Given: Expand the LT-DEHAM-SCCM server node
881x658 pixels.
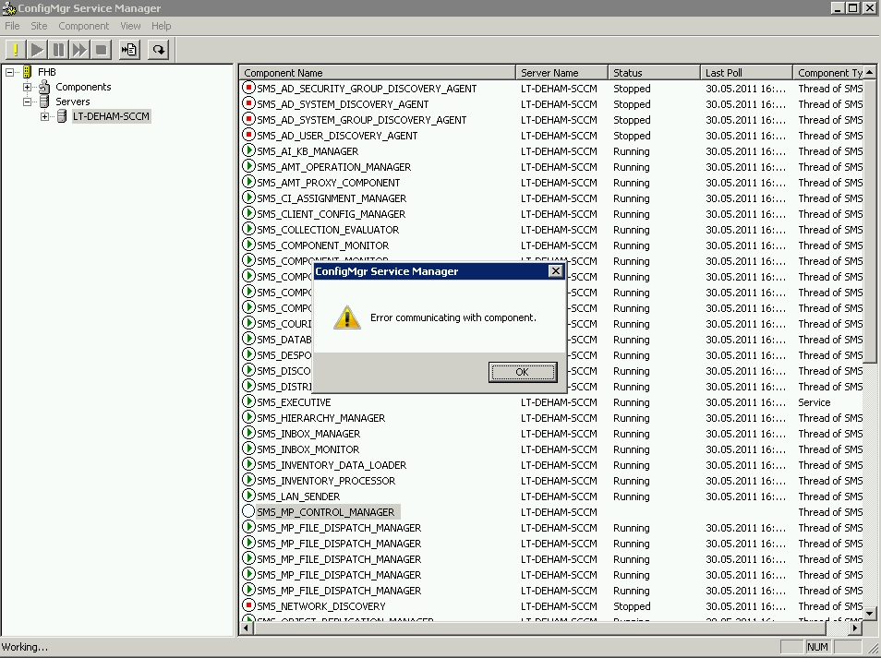Looking at the screenshot, I should (x=45, y=116).
